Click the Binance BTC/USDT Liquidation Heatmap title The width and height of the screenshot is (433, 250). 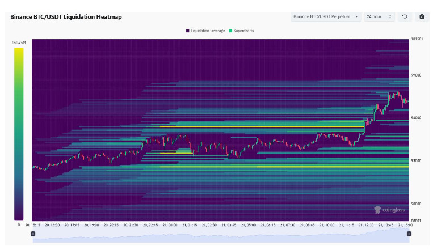point(66,17)
